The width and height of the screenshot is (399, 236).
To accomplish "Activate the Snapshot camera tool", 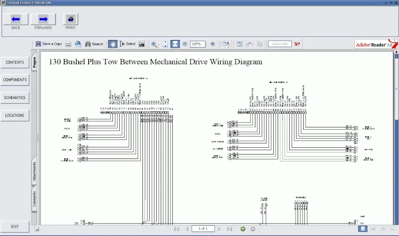I will [142, 44].
